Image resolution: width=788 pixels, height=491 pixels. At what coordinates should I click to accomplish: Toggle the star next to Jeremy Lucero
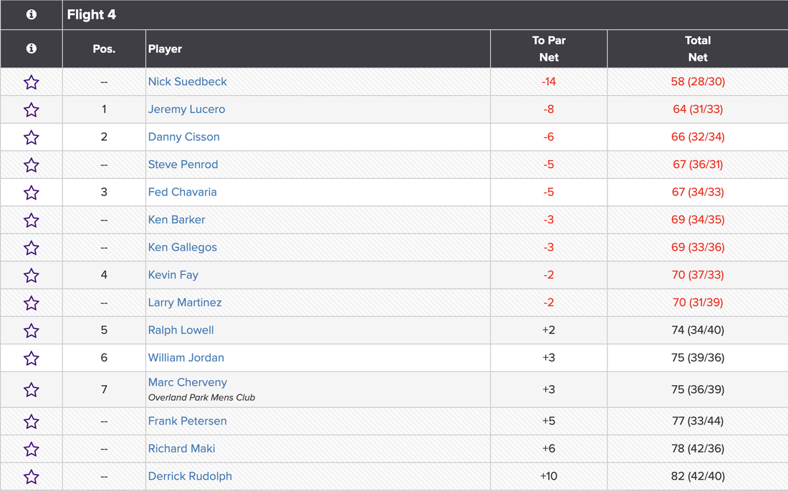click(32, 110)
